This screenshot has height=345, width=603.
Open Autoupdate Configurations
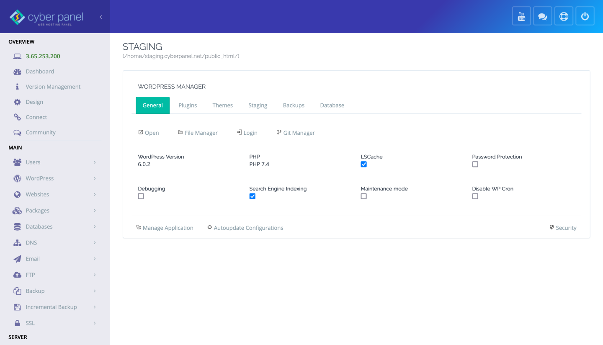pos(245,227)
